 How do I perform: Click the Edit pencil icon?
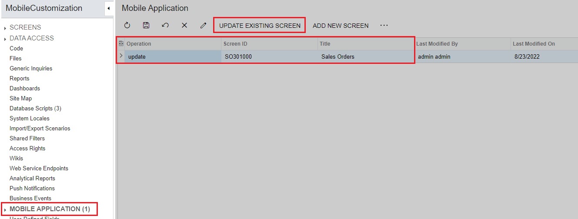click(203, 26)
